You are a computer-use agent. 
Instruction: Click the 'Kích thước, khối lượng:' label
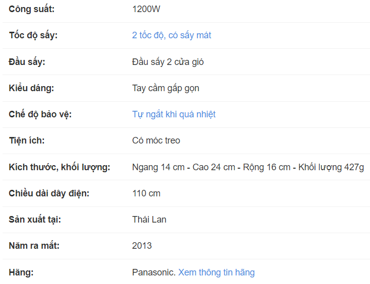(59, 167)
